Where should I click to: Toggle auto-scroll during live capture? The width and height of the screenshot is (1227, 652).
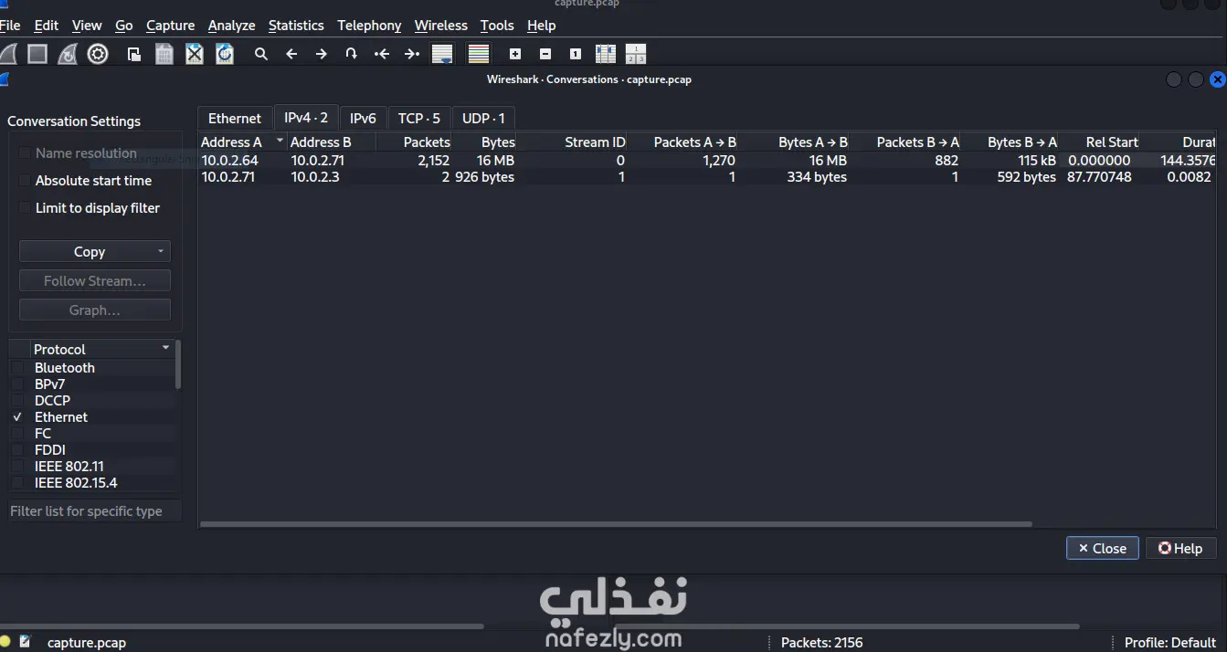[x=442, y=54]
